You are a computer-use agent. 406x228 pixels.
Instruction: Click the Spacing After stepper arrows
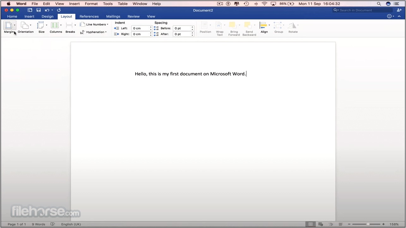click(192, 34)
